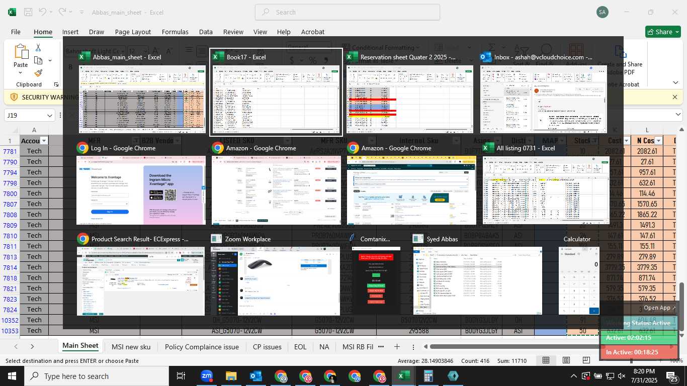This screenshot has width=687, height=386.
Task: Click the green Share button
Action: pos(663,32)
